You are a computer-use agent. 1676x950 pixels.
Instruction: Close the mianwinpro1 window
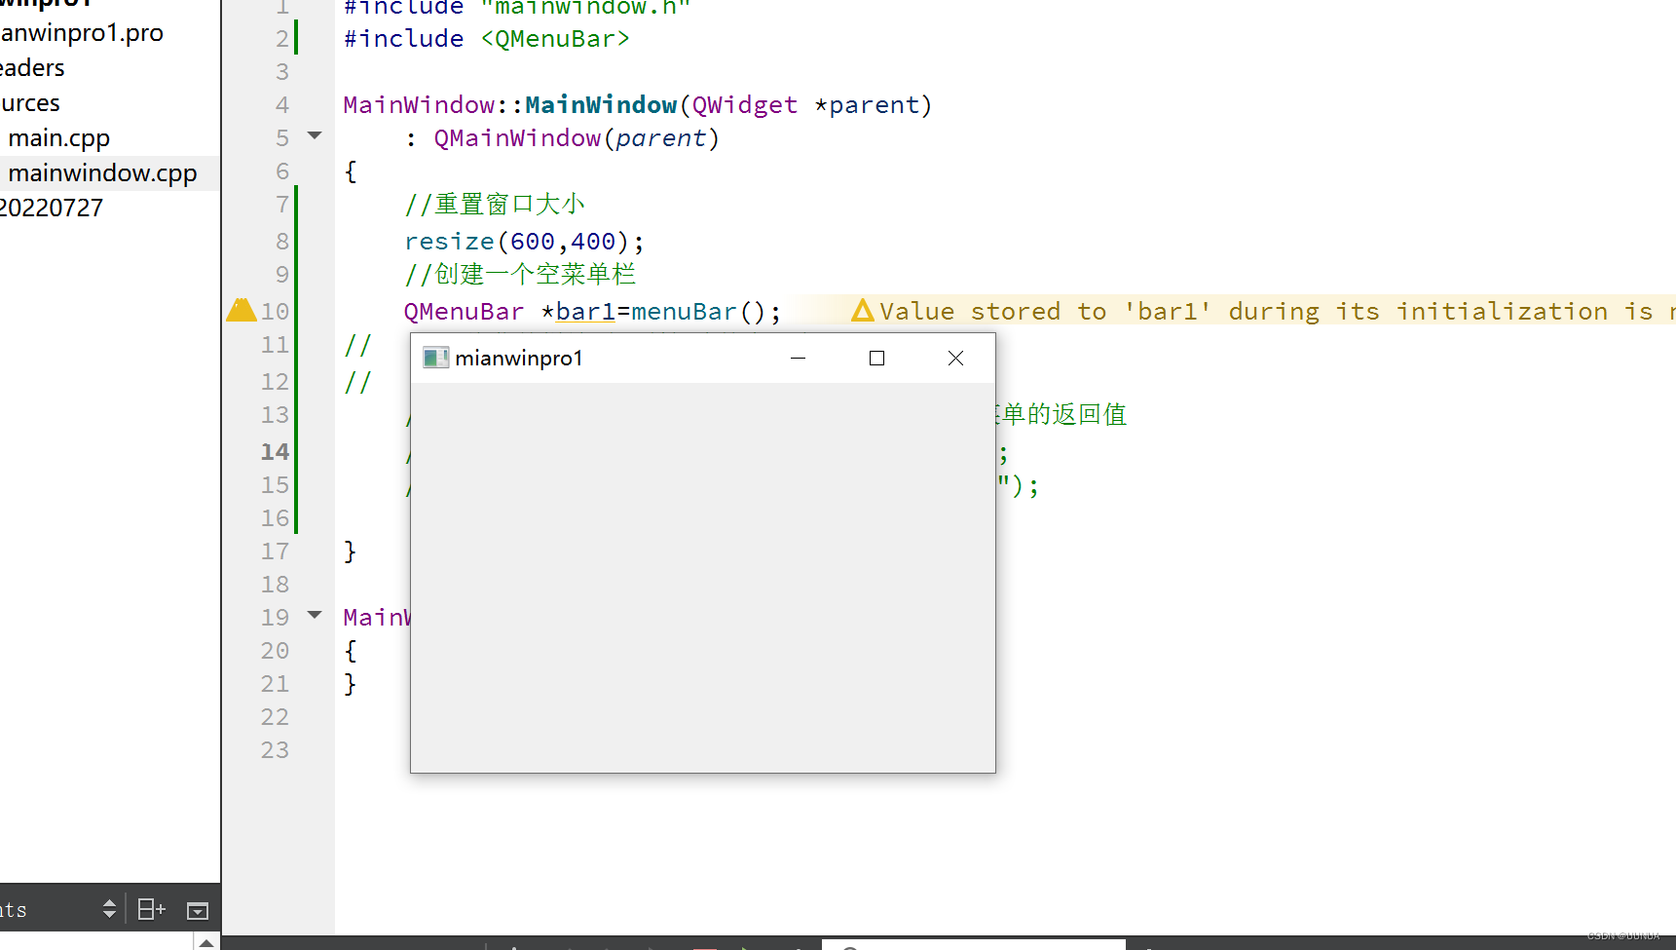coord(956,358)
